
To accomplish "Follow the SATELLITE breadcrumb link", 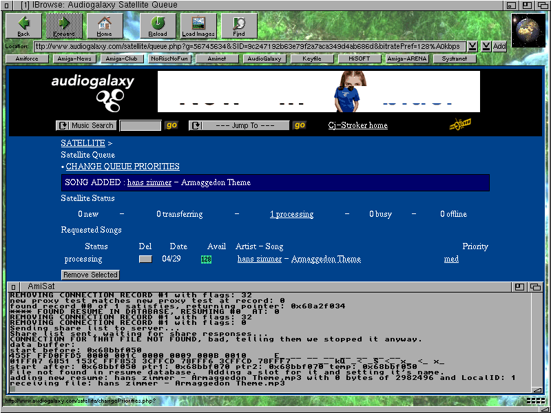I will (x=83, y=143).
